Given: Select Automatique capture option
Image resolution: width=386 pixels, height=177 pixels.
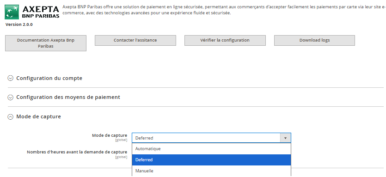Looking at the screenshot, I should pyautogui.click(x=211, y=149).
